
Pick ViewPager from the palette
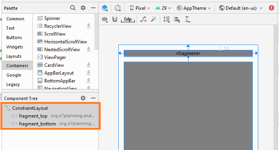55,57
